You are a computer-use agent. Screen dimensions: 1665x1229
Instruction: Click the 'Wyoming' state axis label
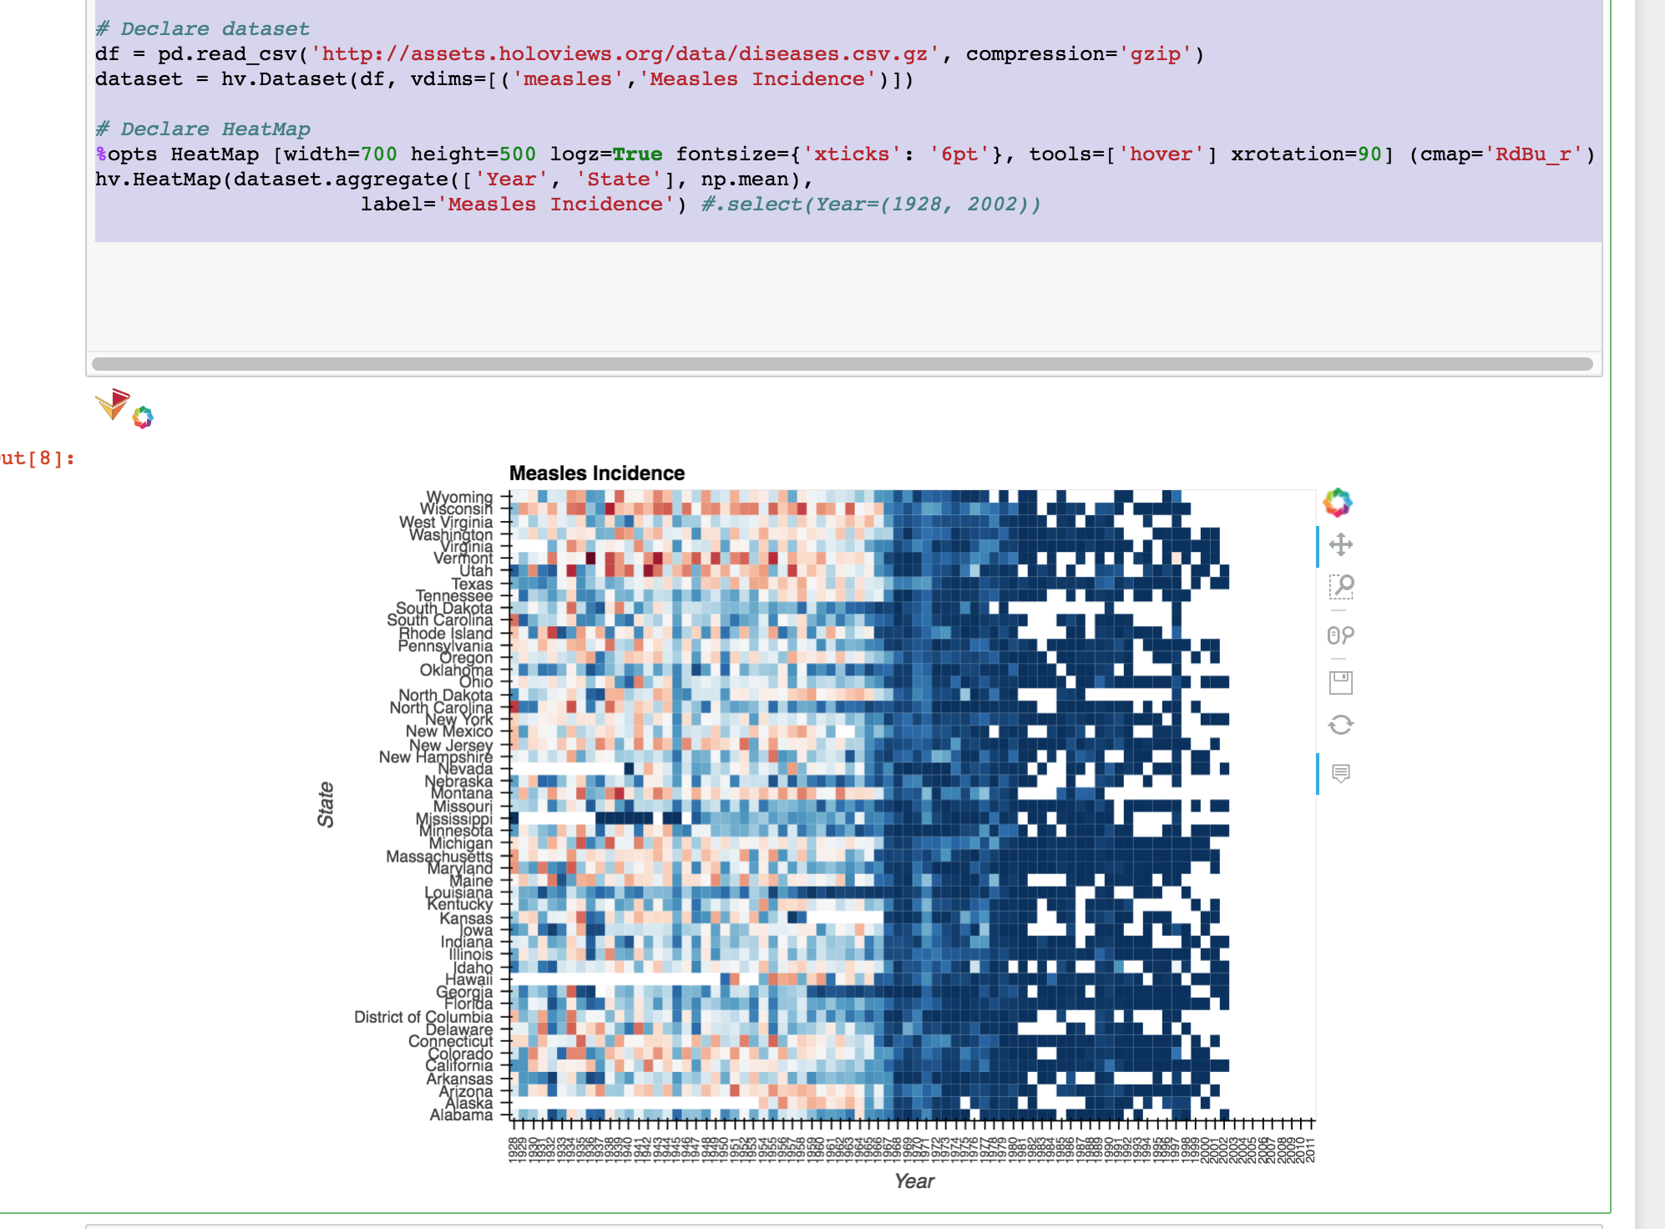pyautogui.click(x=459, y=497)
